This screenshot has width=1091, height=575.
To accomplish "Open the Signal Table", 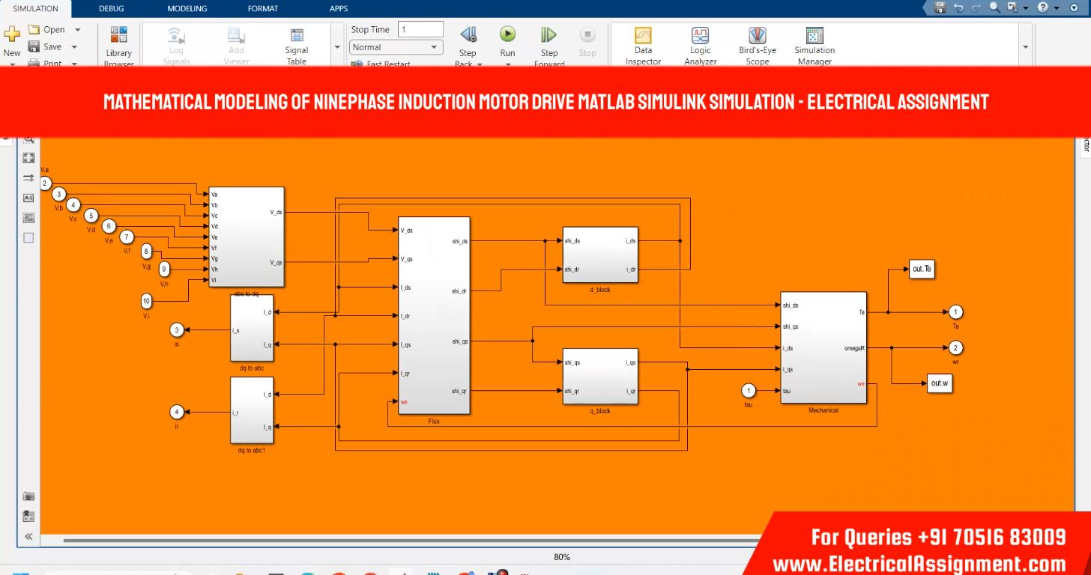I will click(x=297, y=37).
